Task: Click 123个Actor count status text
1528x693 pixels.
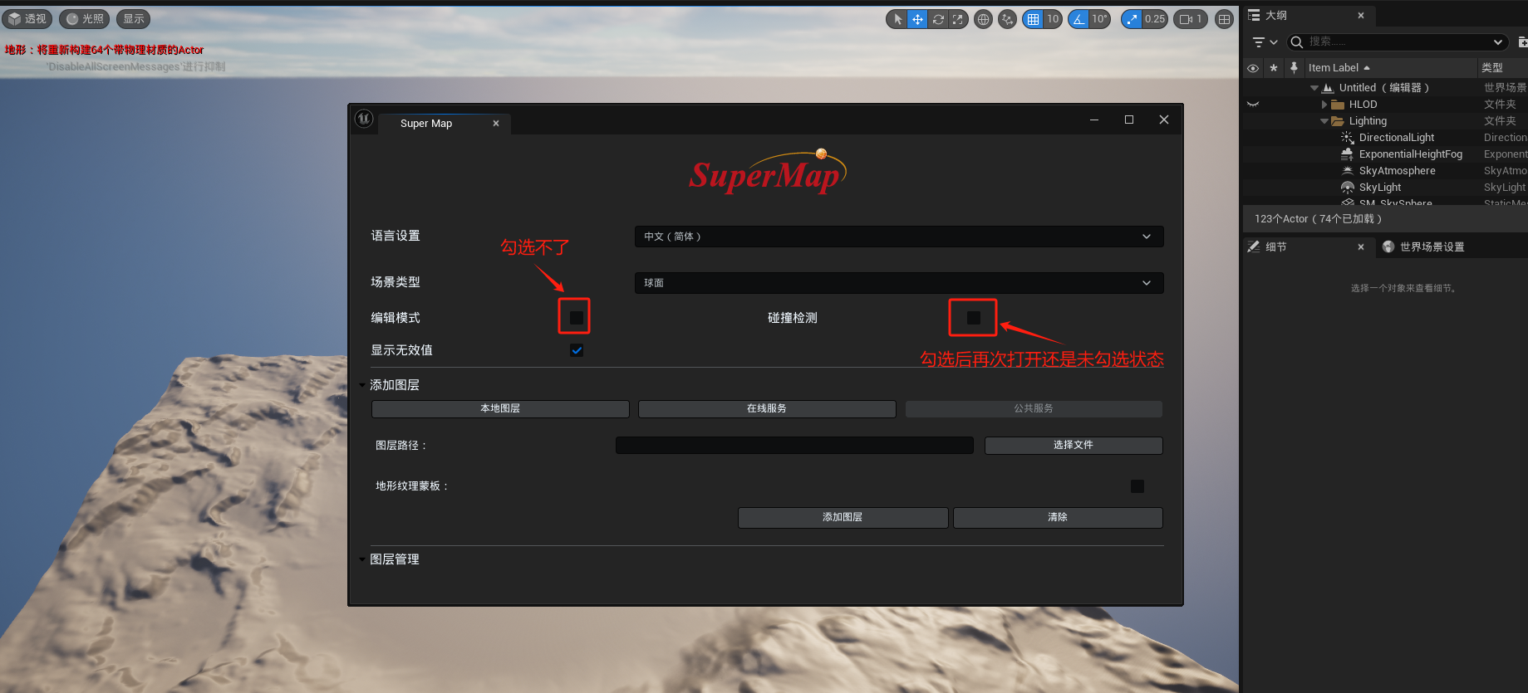Action: click(1318, 219)
